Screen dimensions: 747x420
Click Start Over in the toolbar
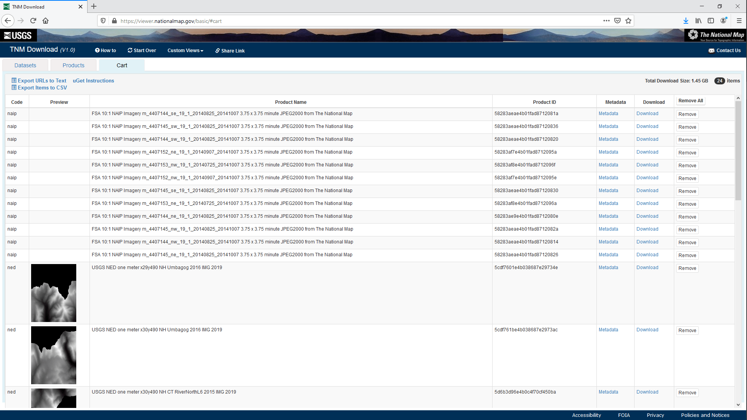click(142, 51)
